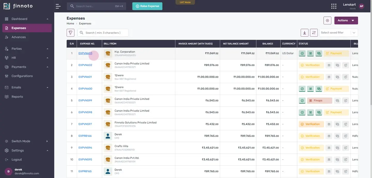Click finops icon for EXPVN597 row

pyautogui.click(x=337, y=124)
